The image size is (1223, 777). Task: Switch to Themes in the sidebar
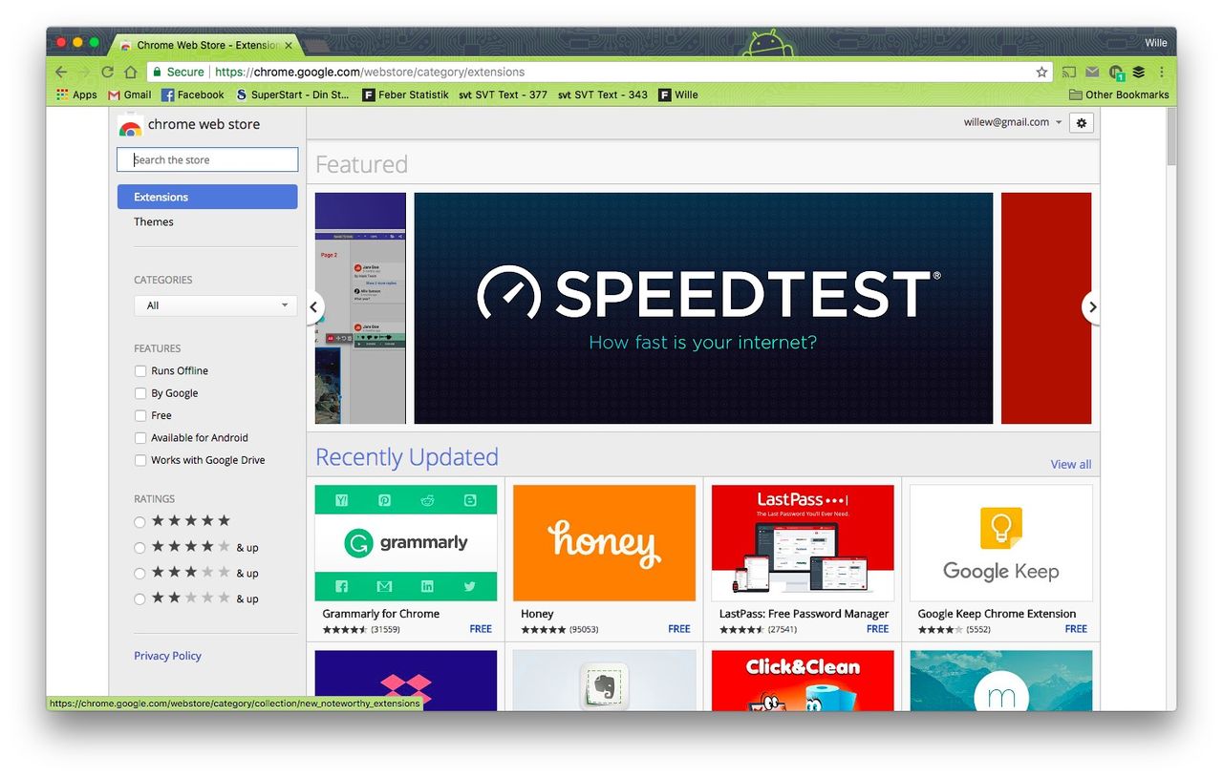click(x=154, y=221)
